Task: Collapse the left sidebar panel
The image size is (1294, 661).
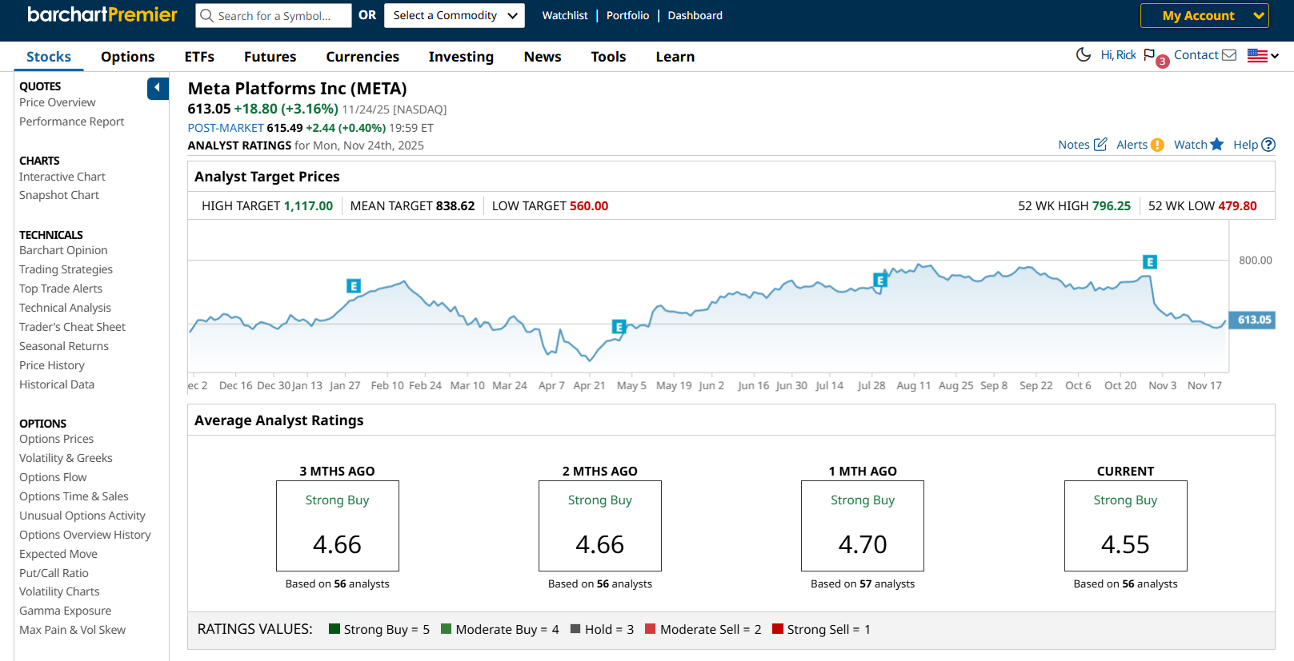Action: point(158,88)
